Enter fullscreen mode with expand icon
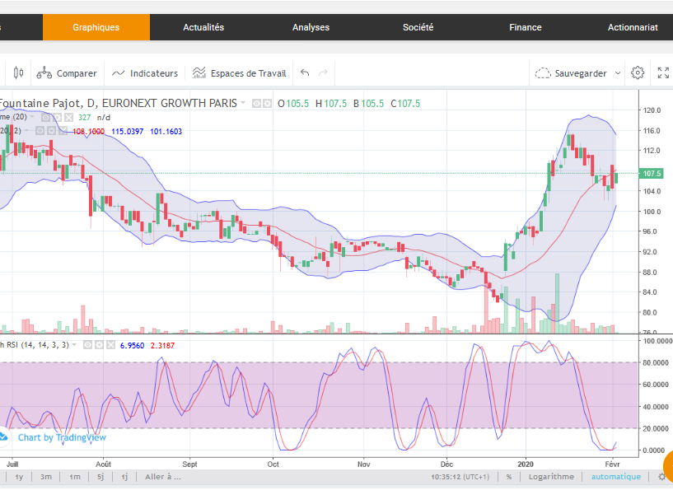 point(663,73)
